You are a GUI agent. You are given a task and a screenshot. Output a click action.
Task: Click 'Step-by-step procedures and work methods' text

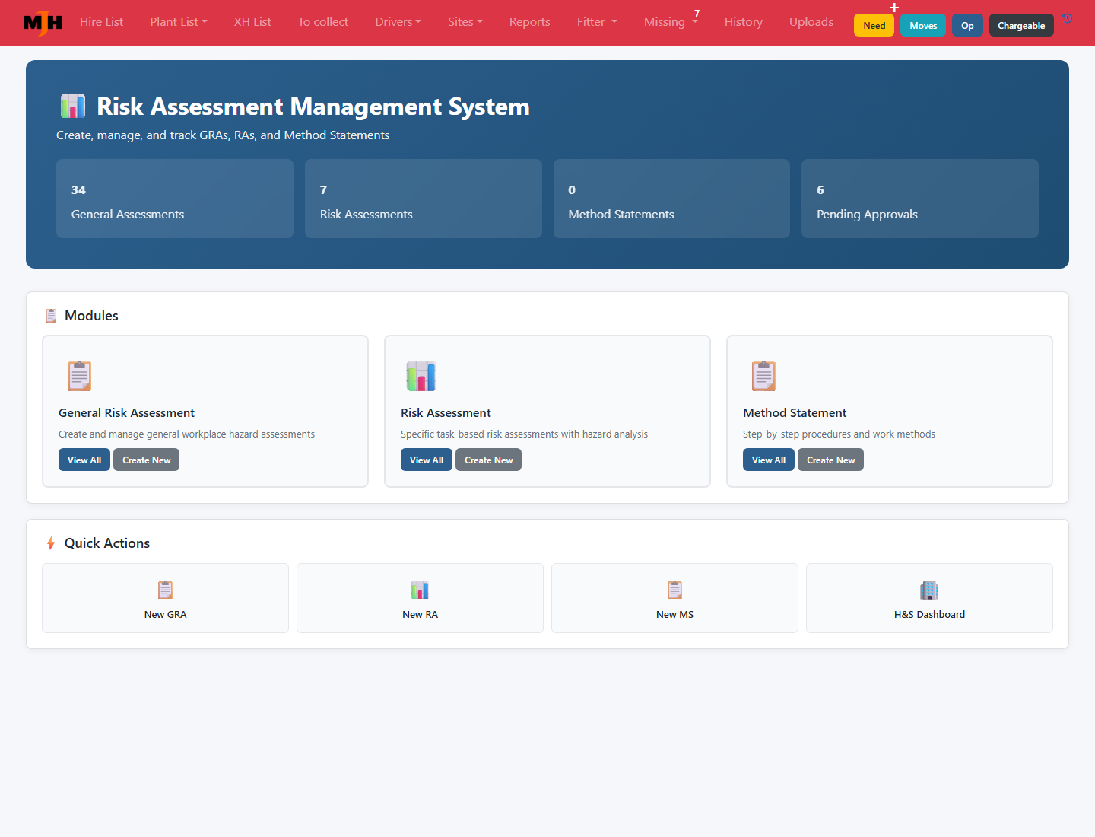pyautogui.click(x=839, y=434)
